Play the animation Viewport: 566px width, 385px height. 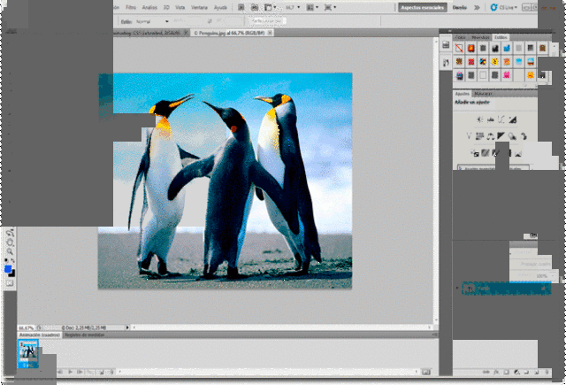[71, 372]
